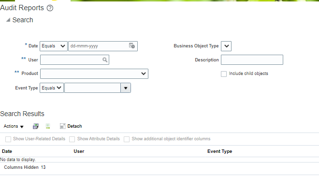Click the Detach table icon
The image size is (319, 178).
[x=62, y=126]
